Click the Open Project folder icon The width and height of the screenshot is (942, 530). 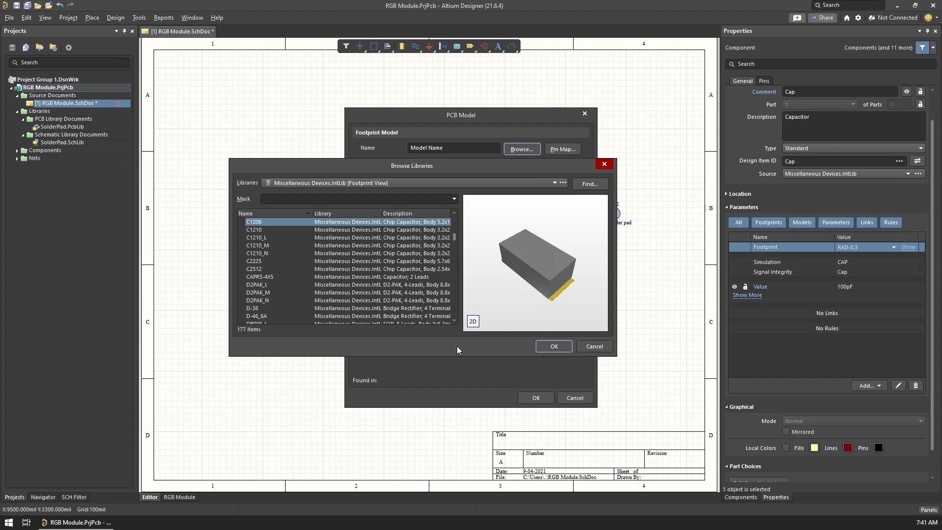49,5
